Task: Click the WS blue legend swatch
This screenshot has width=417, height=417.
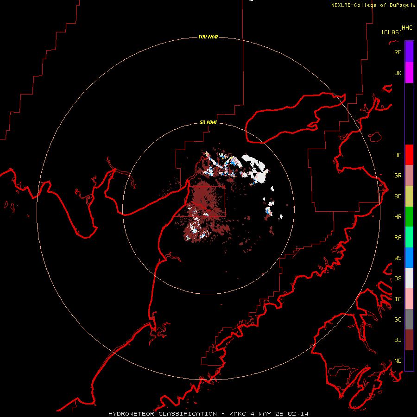Action: 409,258
